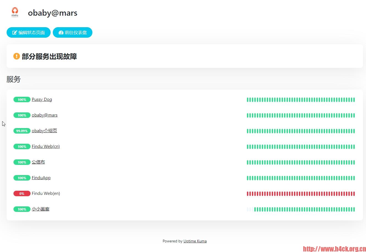Click the gauge icon on 前往仪表盘 button
The width and height of the screenshot is (366, 252).
point(61,32)
